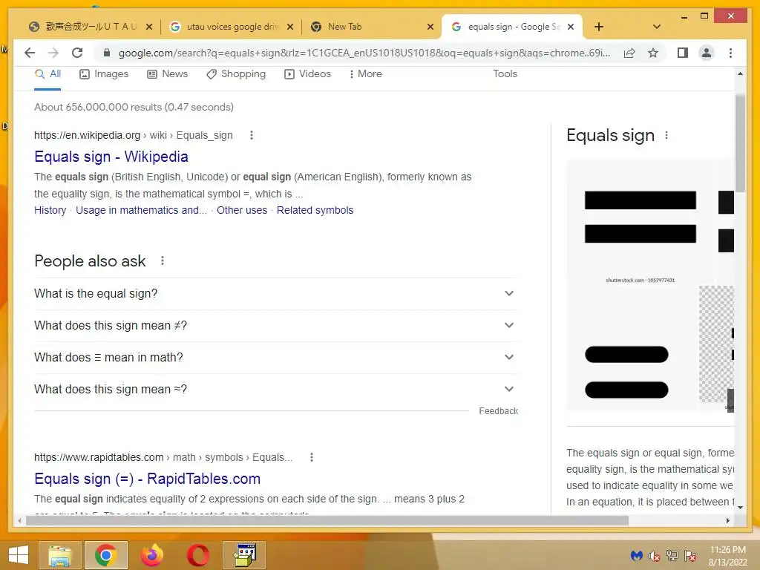Share this page via share icon
The width and height of the screenshot is (760, 570).
point(629,53)
